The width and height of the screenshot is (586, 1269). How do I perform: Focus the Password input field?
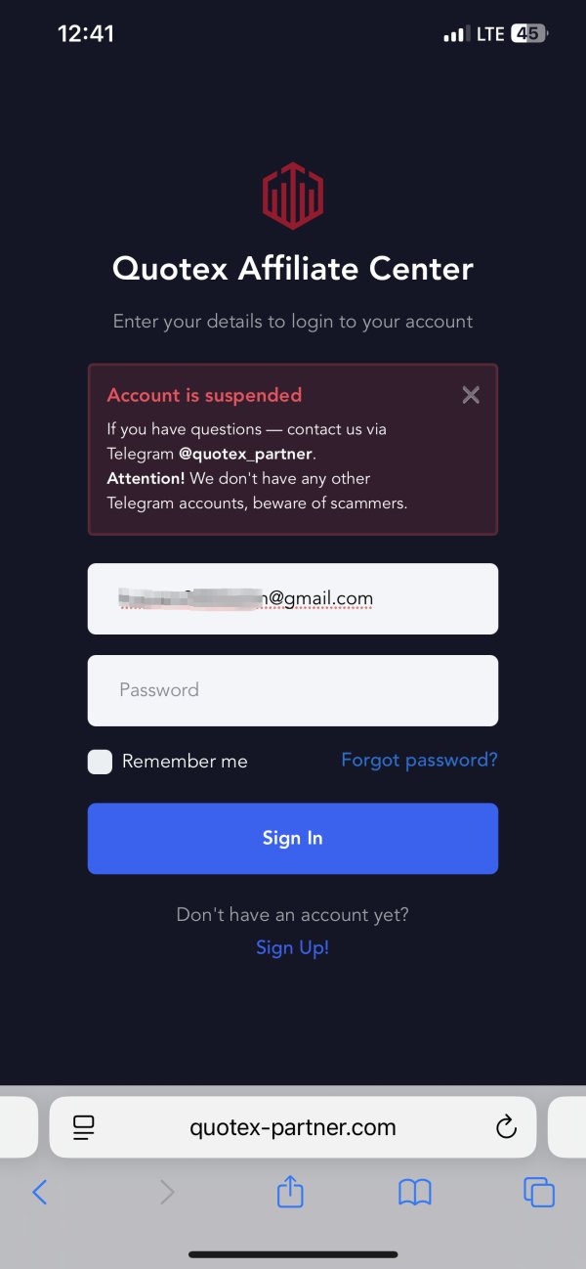[293, 690]
